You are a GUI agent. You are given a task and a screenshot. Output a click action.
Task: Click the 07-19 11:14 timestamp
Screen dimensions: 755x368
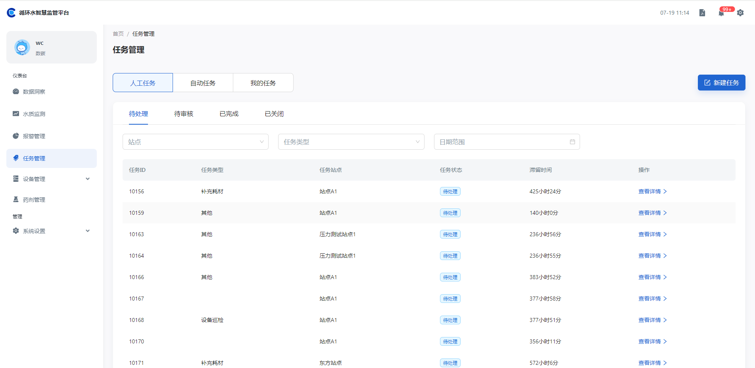click(674, 13)
